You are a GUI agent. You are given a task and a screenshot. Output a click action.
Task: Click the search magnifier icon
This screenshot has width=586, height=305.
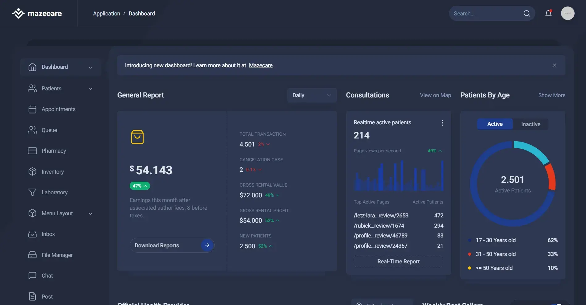(527, 14)
